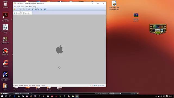The width and height of the screenshot is (174, 98).
Task: Open the Store icon on taskbar
Action: click(x=23, y=96)
